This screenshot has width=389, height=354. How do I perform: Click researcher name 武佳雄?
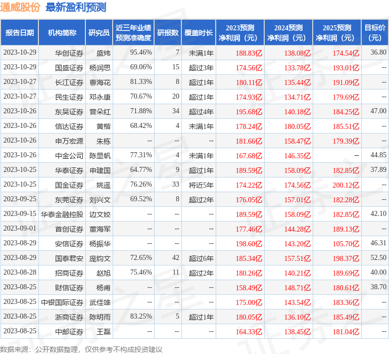pyautogui.click(x=100, y=302)
